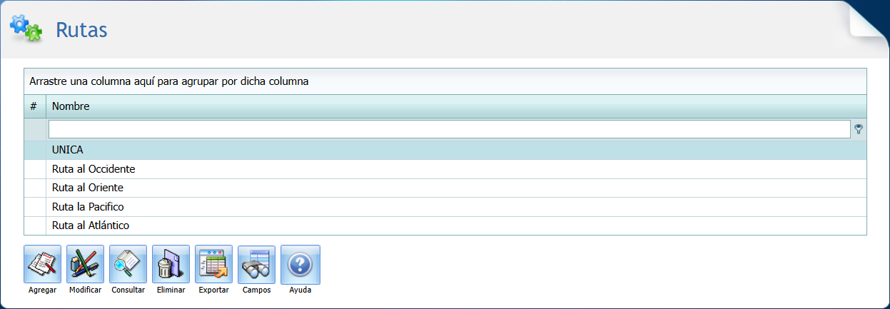Image resolution: width=890 pixels, height=309 pixels.
Task: Open Modificar to edit the route
Action: 85,264
